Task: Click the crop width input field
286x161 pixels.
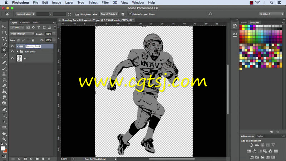Action: pyautogui.click(x=43, y=14)
